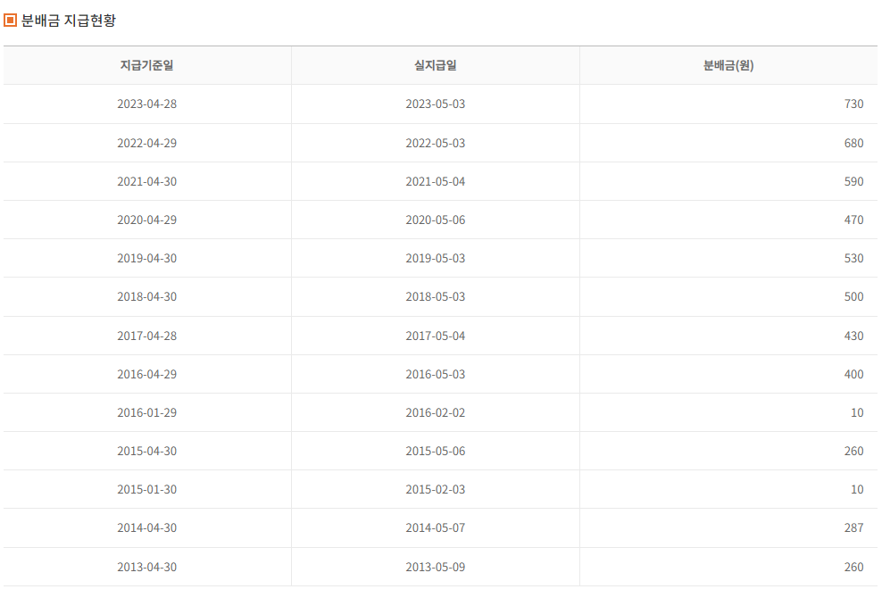
Task: Select base date 2023-04-28
Action: coord(147,104)
